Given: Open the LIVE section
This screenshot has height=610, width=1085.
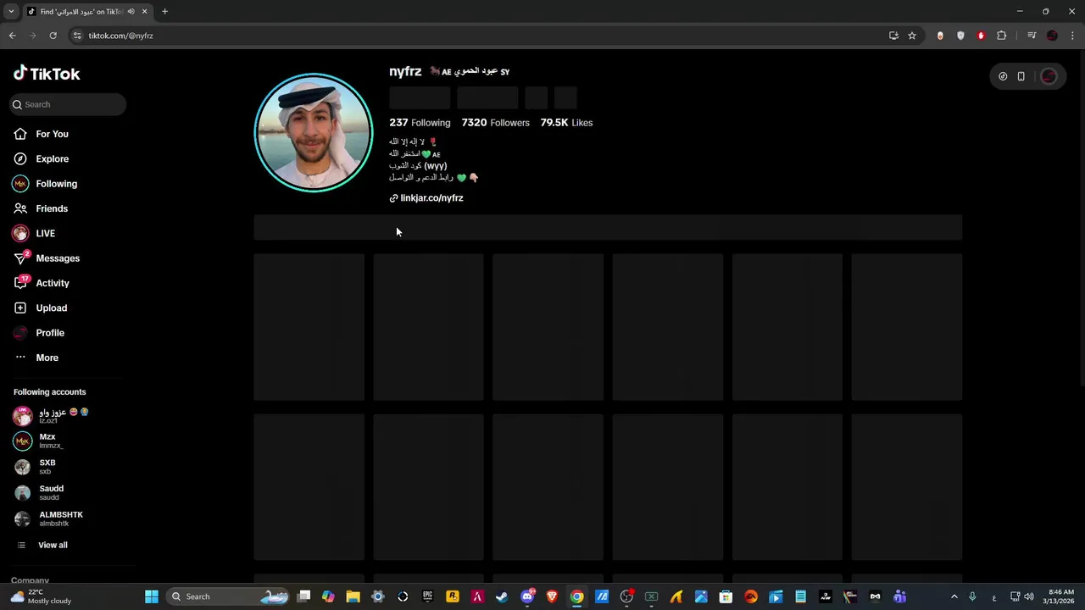Looking at the screenshot, I should [x=45, y=233].
